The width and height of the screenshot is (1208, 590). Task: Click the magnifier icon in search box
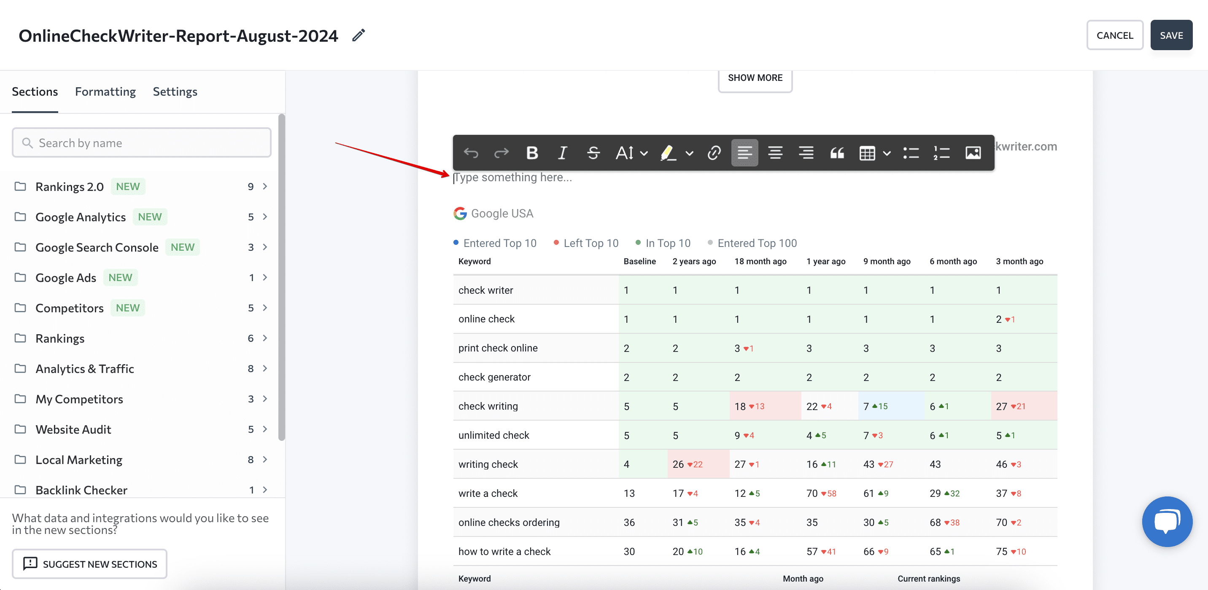click(28, 143)
